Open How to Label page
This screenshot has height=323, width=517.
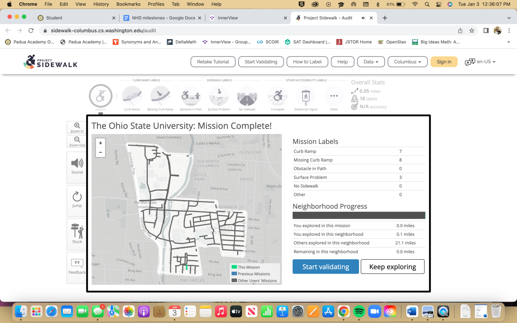(307, 62)
